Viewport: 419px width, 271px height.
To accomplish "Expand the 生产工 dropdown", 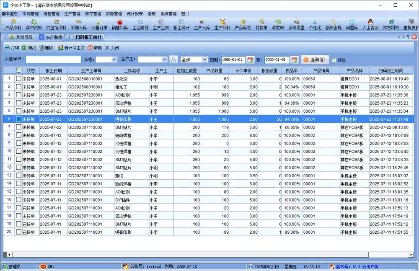I will pos(164,59).
